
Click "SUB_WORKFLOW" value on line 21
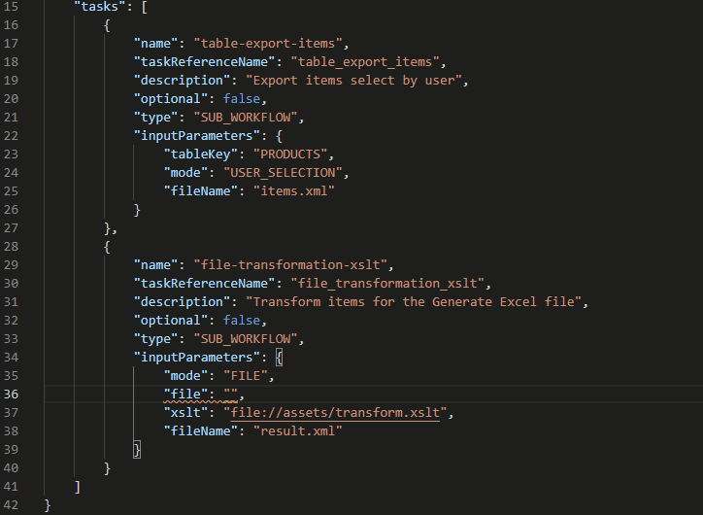point(246,117)
